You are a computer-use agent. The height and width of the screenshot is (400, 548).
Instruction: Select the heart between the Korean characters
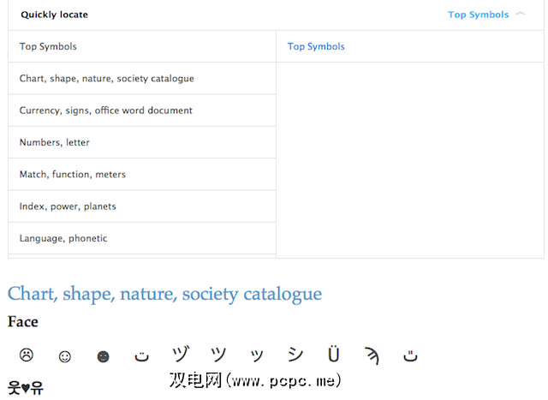coord(25,388)
